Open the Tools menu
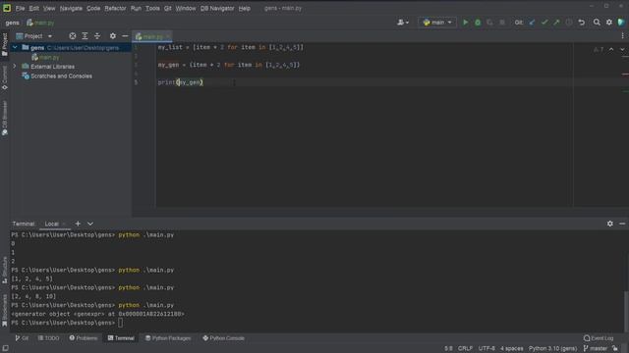This screenshot has height=353, width=629. tap(152, 8)
